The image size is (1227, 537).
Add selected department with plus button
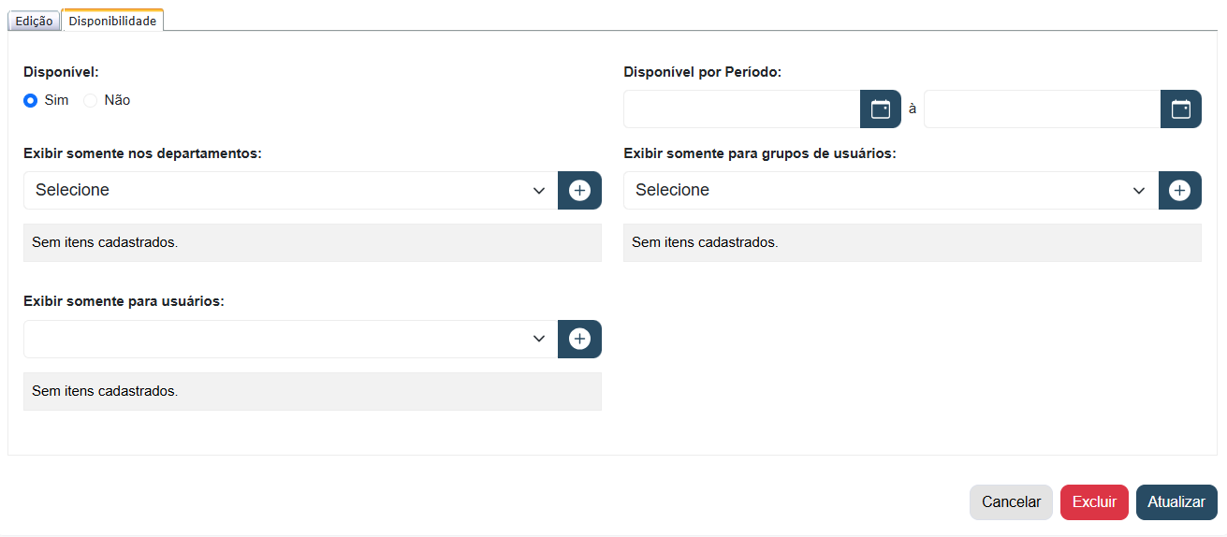579,190
